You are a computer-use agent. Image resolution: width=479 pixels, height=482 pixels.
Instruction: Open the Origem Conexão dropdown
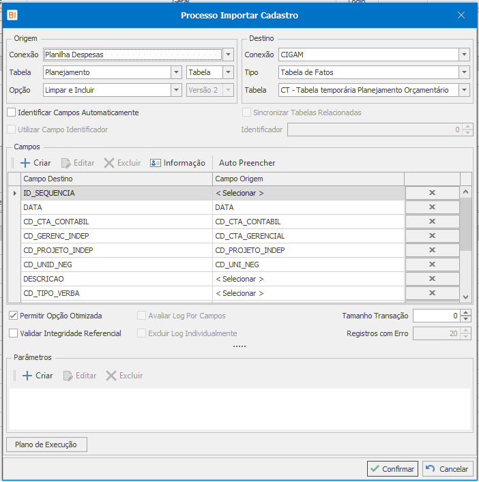(x=229, y=55)
